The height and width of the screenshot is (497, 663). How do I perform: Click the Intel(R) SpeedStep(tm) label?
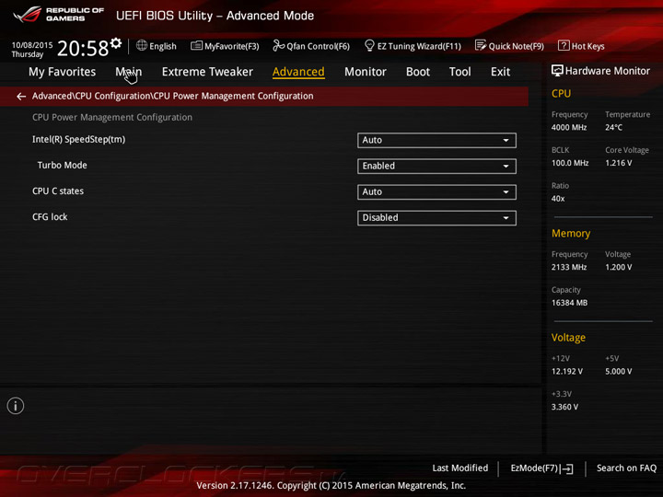pyautogui.click(x=78, y=140)
